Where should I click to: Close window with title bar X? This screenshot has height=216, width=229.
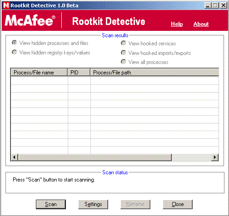(224, 5)
